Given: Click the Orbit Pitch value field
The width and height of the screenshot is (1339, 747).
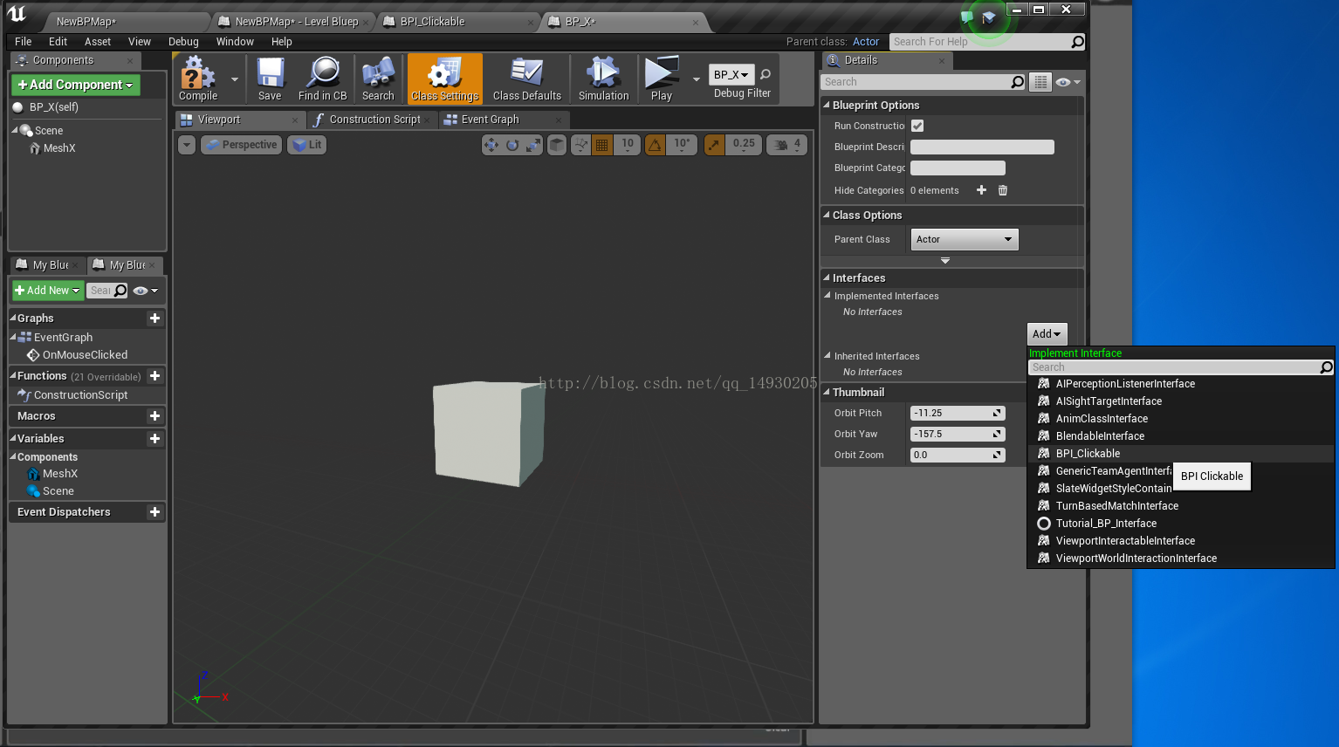Looking at the screenshot, I should tap(951, 414).
